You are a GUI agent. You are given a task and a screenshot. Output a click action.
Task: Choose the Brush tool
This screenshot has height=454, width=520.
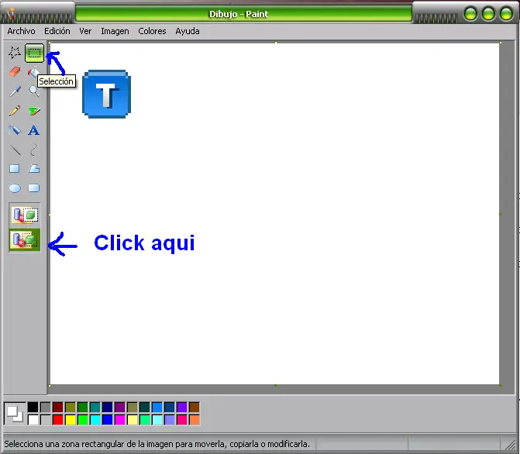(x=34, y=111)
